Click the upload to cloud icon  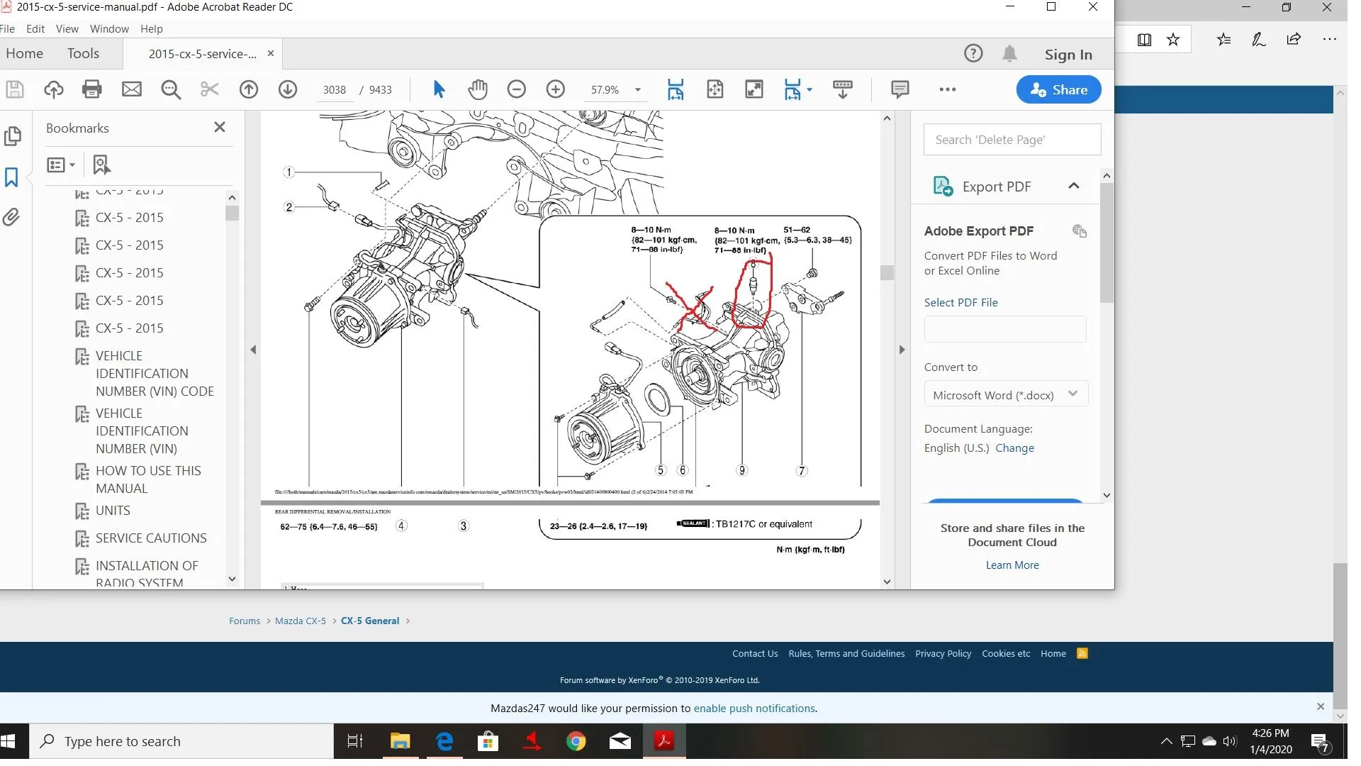(54, 89)
